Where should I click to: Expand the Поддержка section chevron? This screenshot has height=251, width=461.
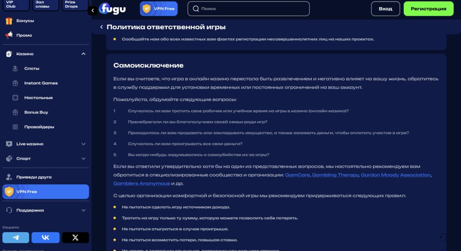(83, 210)
